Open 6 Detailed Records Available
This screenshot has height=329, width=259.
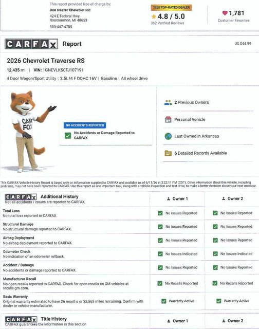point(201,153)
